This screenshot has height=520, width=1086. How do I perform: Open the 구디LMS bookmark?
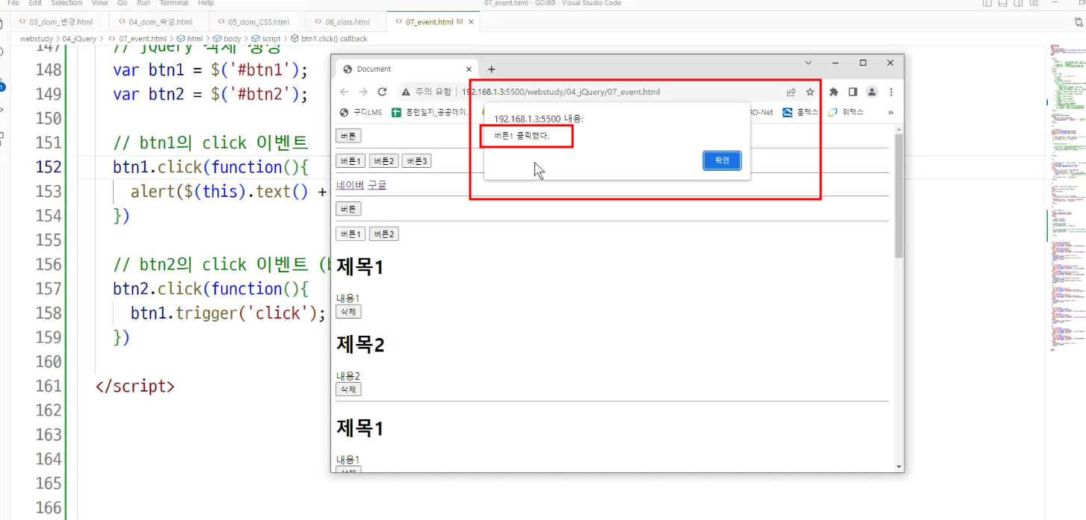coord(361,113)
